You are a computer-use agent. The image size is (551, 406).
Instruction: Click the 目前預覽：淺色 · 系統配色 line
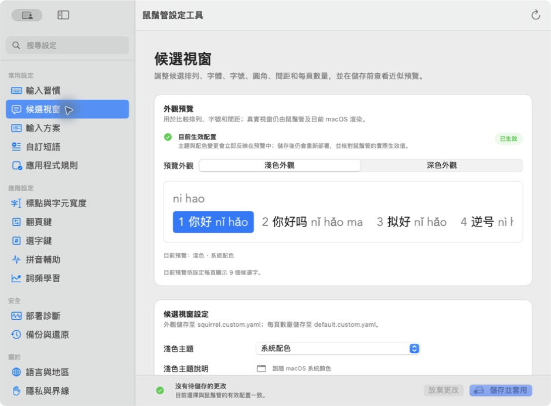[199, 255]
